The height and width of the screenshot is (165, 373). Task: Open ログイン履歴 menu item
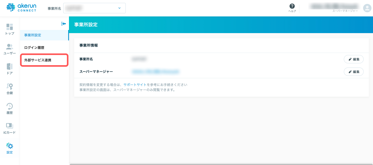[x=34, y=48]
